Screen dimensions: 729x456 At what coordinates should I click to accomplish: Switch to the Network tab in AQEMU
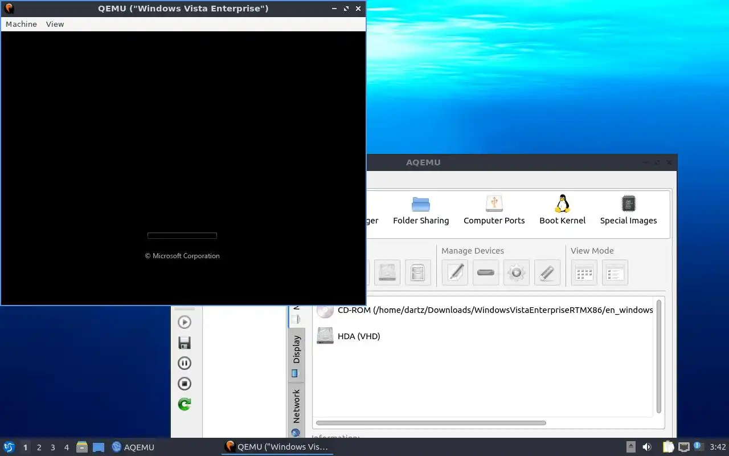(x=296, y=412)
